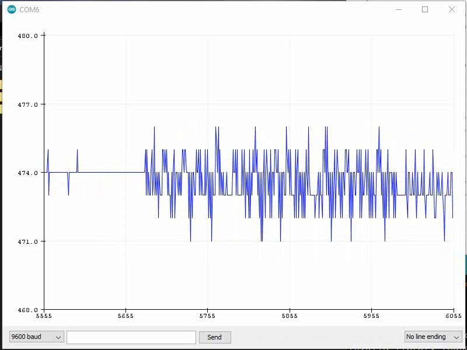Click the 480.0 y-axis label
The width and height of the screenshot is (467, 350).
point(28,36)
